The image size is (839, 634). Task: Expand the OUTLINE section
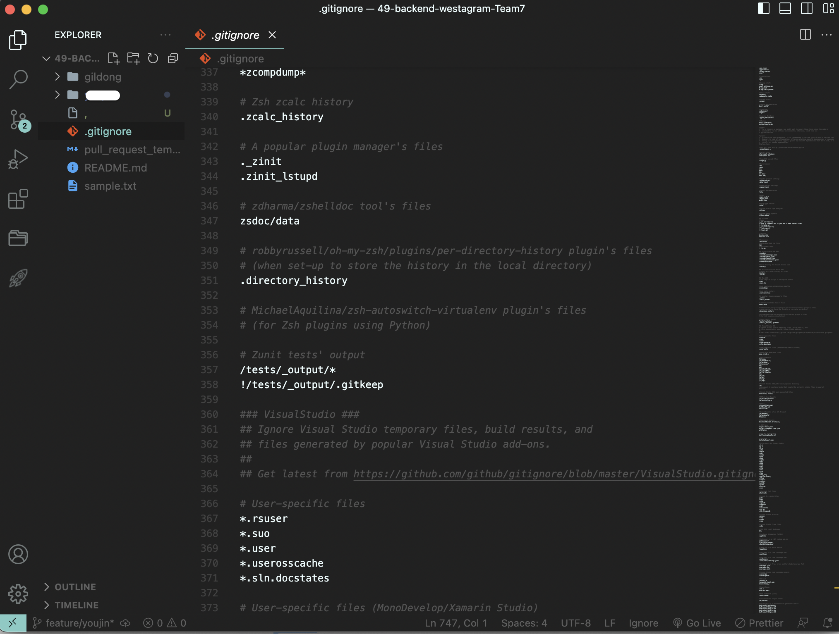coord(75,587)
